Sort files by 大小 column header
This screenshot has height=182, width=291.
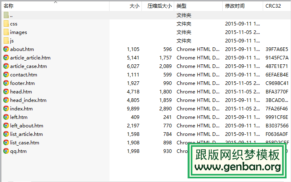tap(134, 6)
